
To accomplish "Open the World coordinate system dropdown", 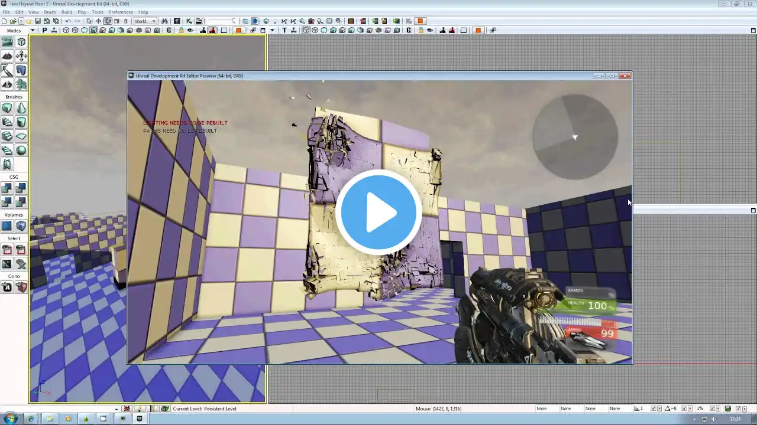I will click(145, 21).
